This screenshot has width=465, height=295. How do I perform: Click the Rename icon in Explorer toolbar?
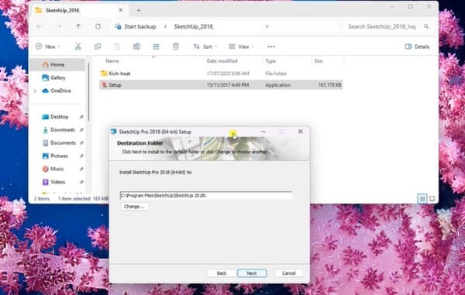pyautogui.click(x=136, y=46)
